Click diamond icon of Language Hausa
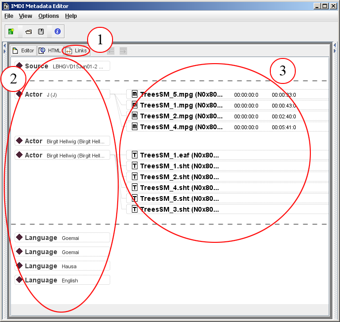This screenshot has width=340, height=322. pyautogui.click(x=19, y=265)
